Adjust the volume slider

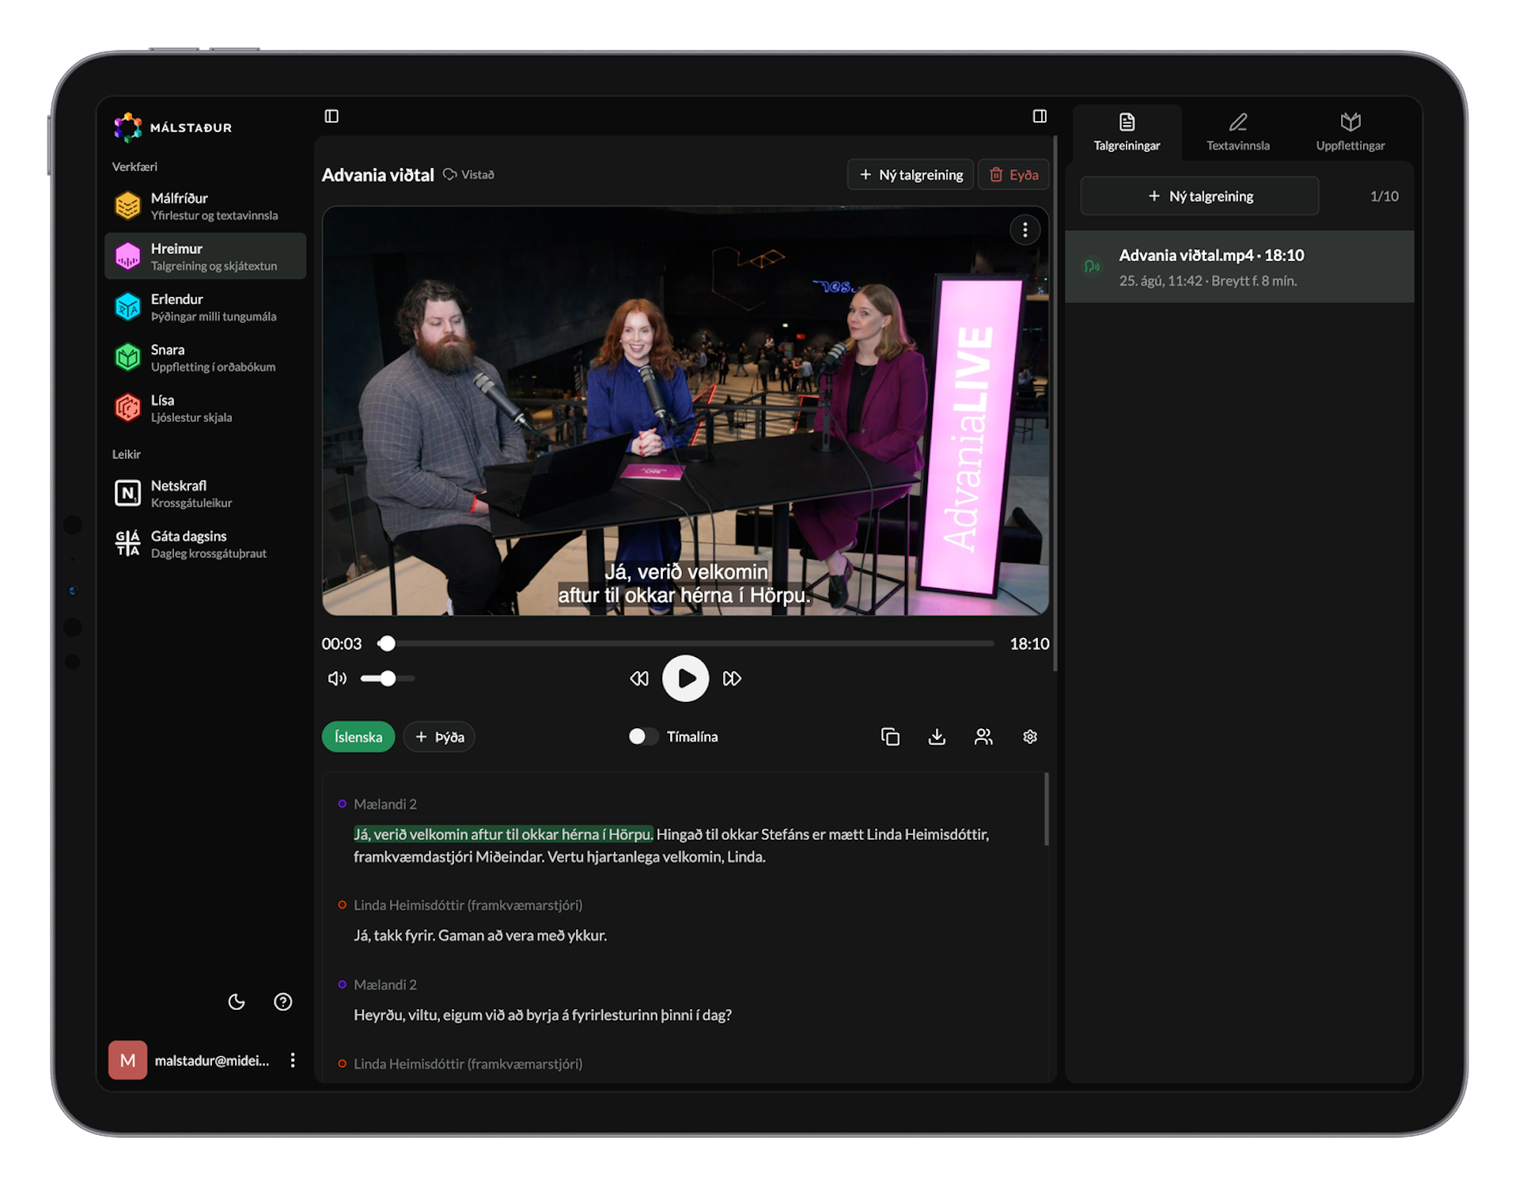388,679
